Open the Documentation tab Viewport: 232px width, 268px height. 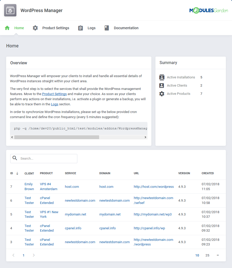click(x=126, y=28)
